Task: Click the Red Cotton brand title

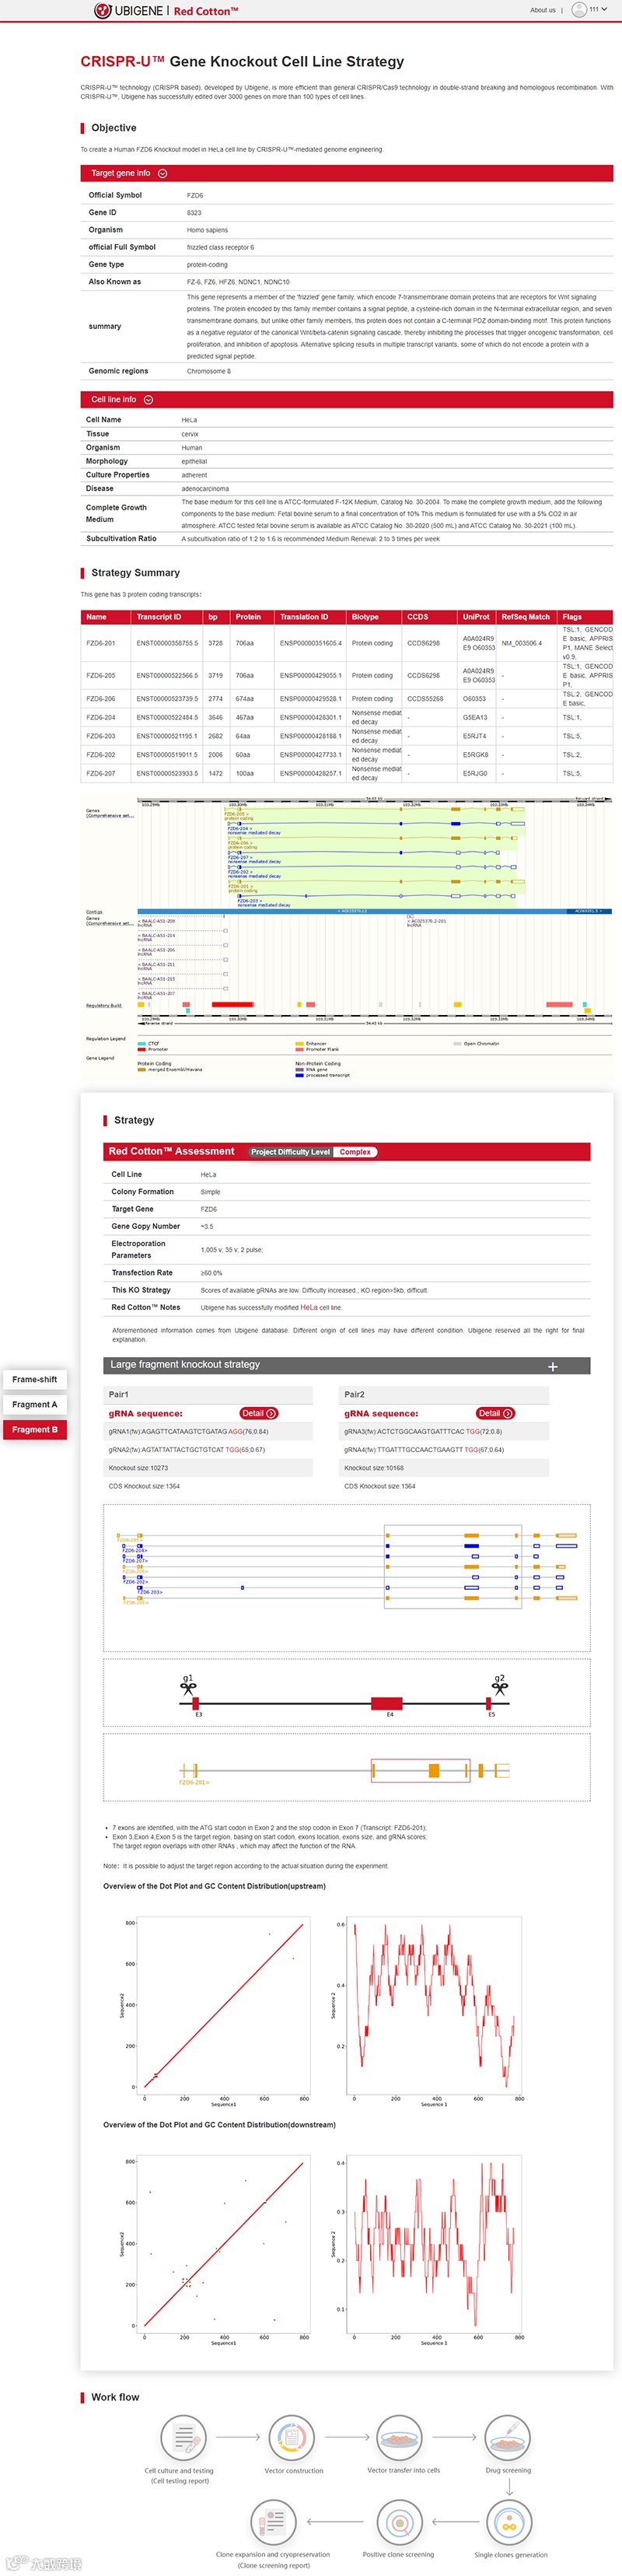Action: [206, 11]
